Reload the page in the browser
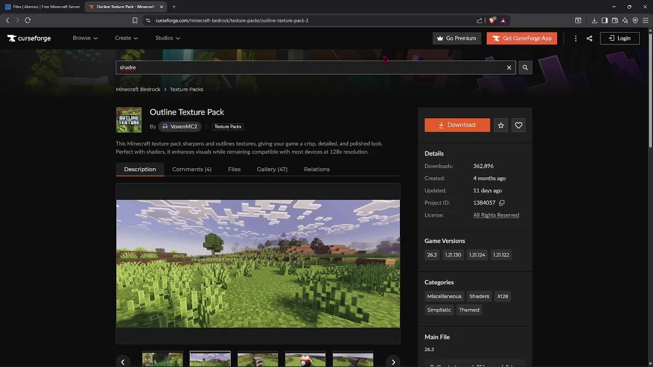Viewport: 653px width, 367px height. tap(28, 20)
